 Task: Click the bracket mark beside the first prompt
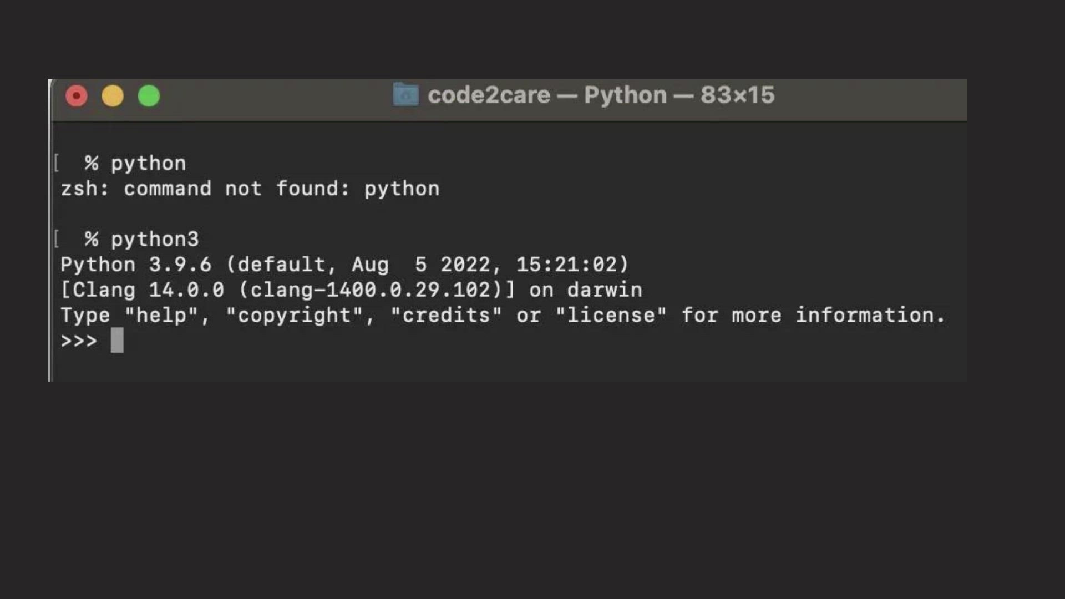57,163
